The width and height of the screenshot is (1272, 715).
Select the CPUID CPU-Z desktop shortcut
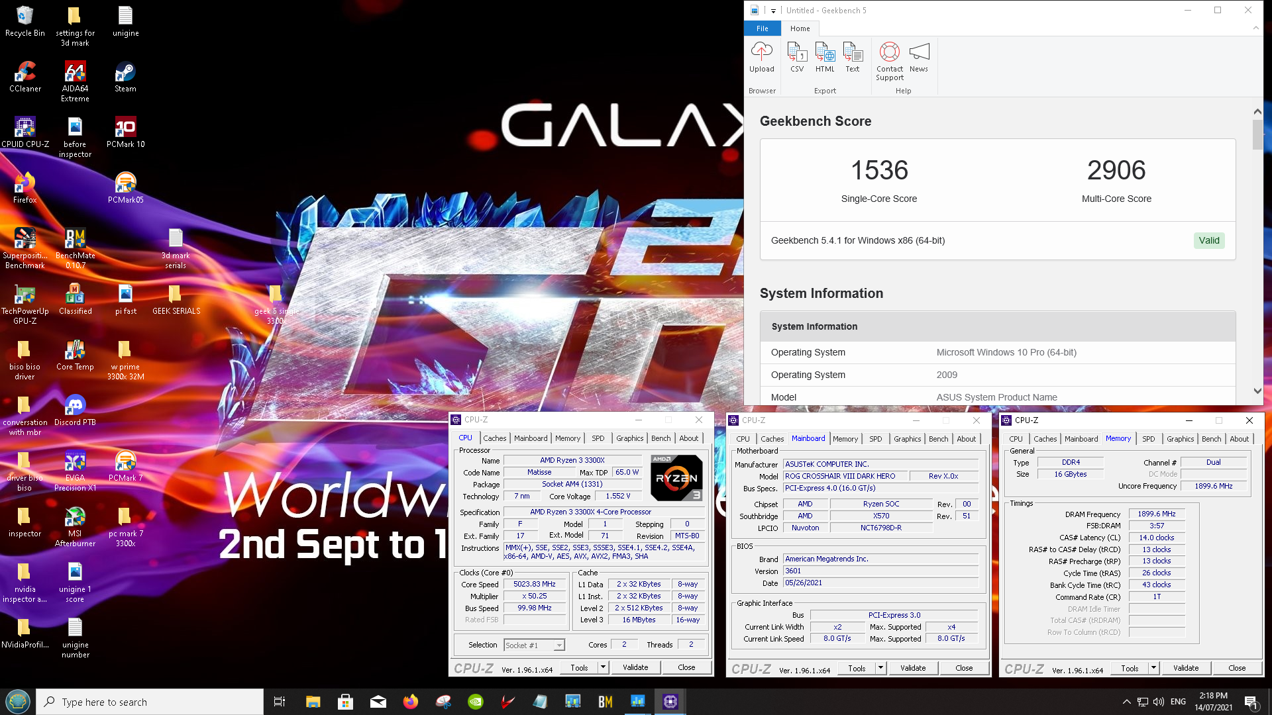25,132
